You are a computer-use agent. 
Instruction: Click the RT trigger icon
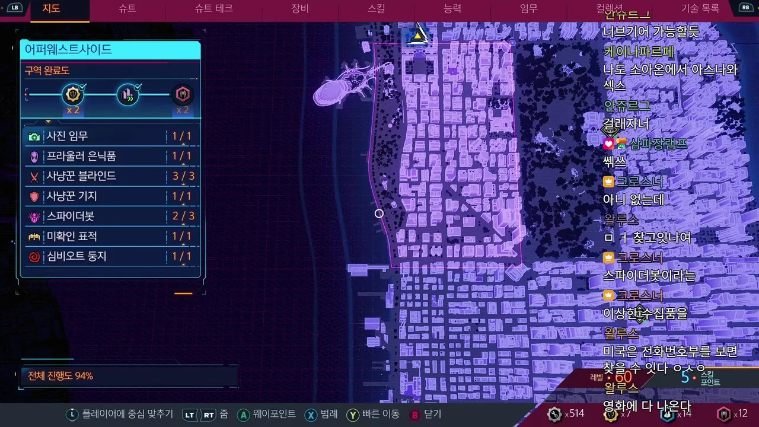point(209,415)
